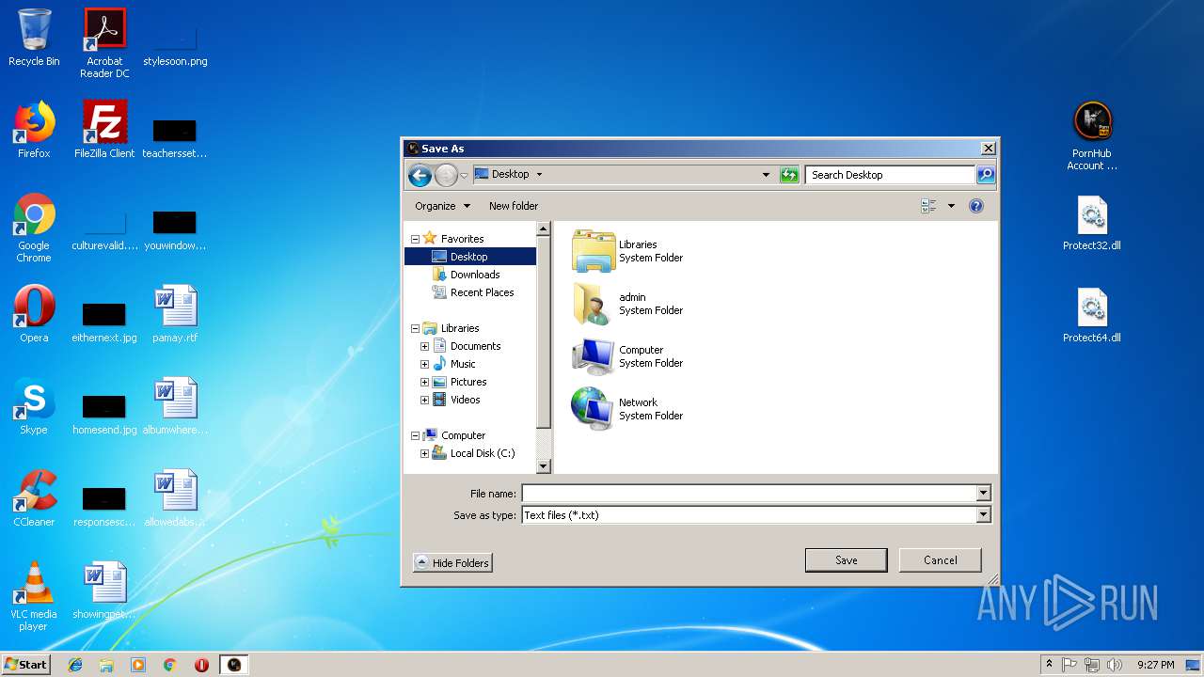Viewport: 1204px width, 677px height.
Task: Select the pamay.rtf document icon
Action: 175,314
